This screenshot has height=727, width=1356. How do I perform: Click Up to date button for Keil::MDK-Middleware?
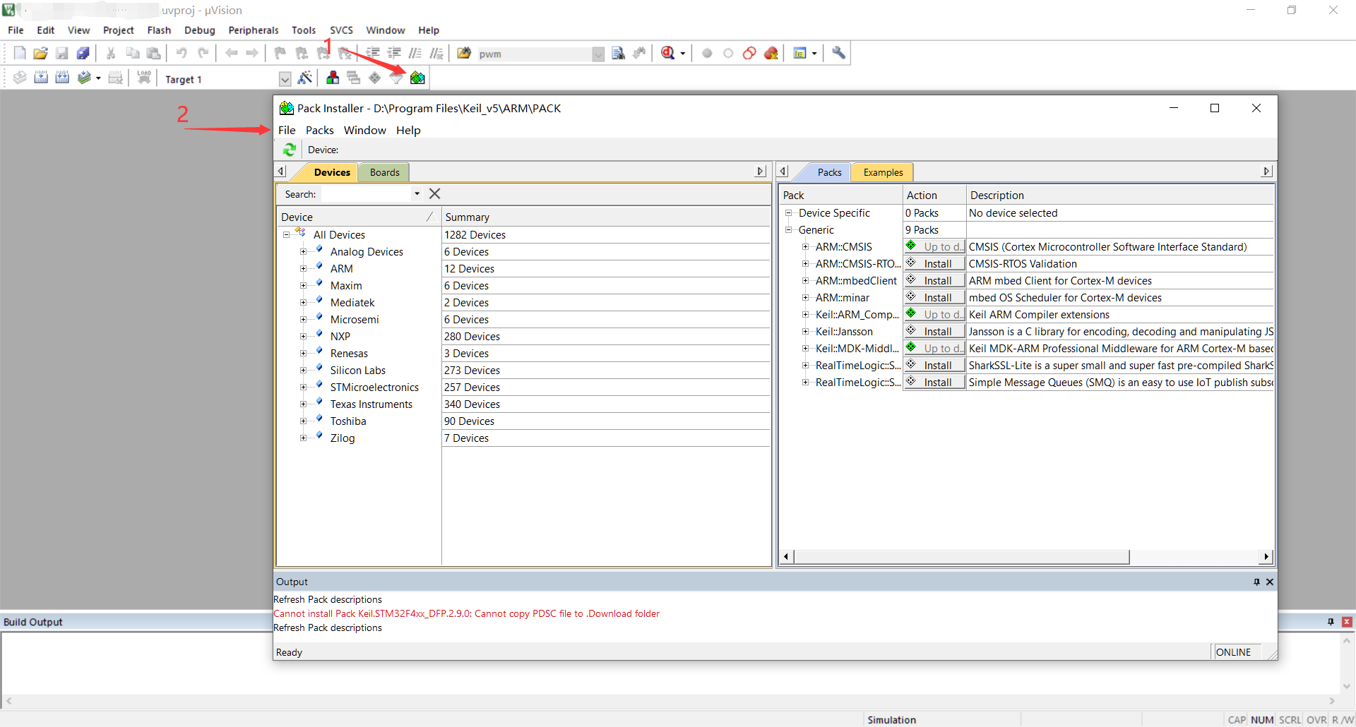(x=934, y=349)
